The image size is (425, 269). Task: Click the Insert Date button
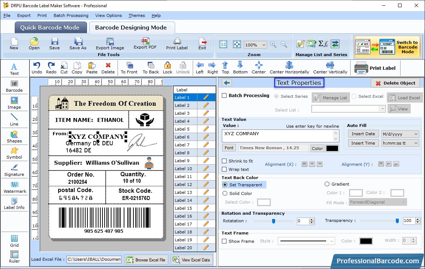click(363, 134)
